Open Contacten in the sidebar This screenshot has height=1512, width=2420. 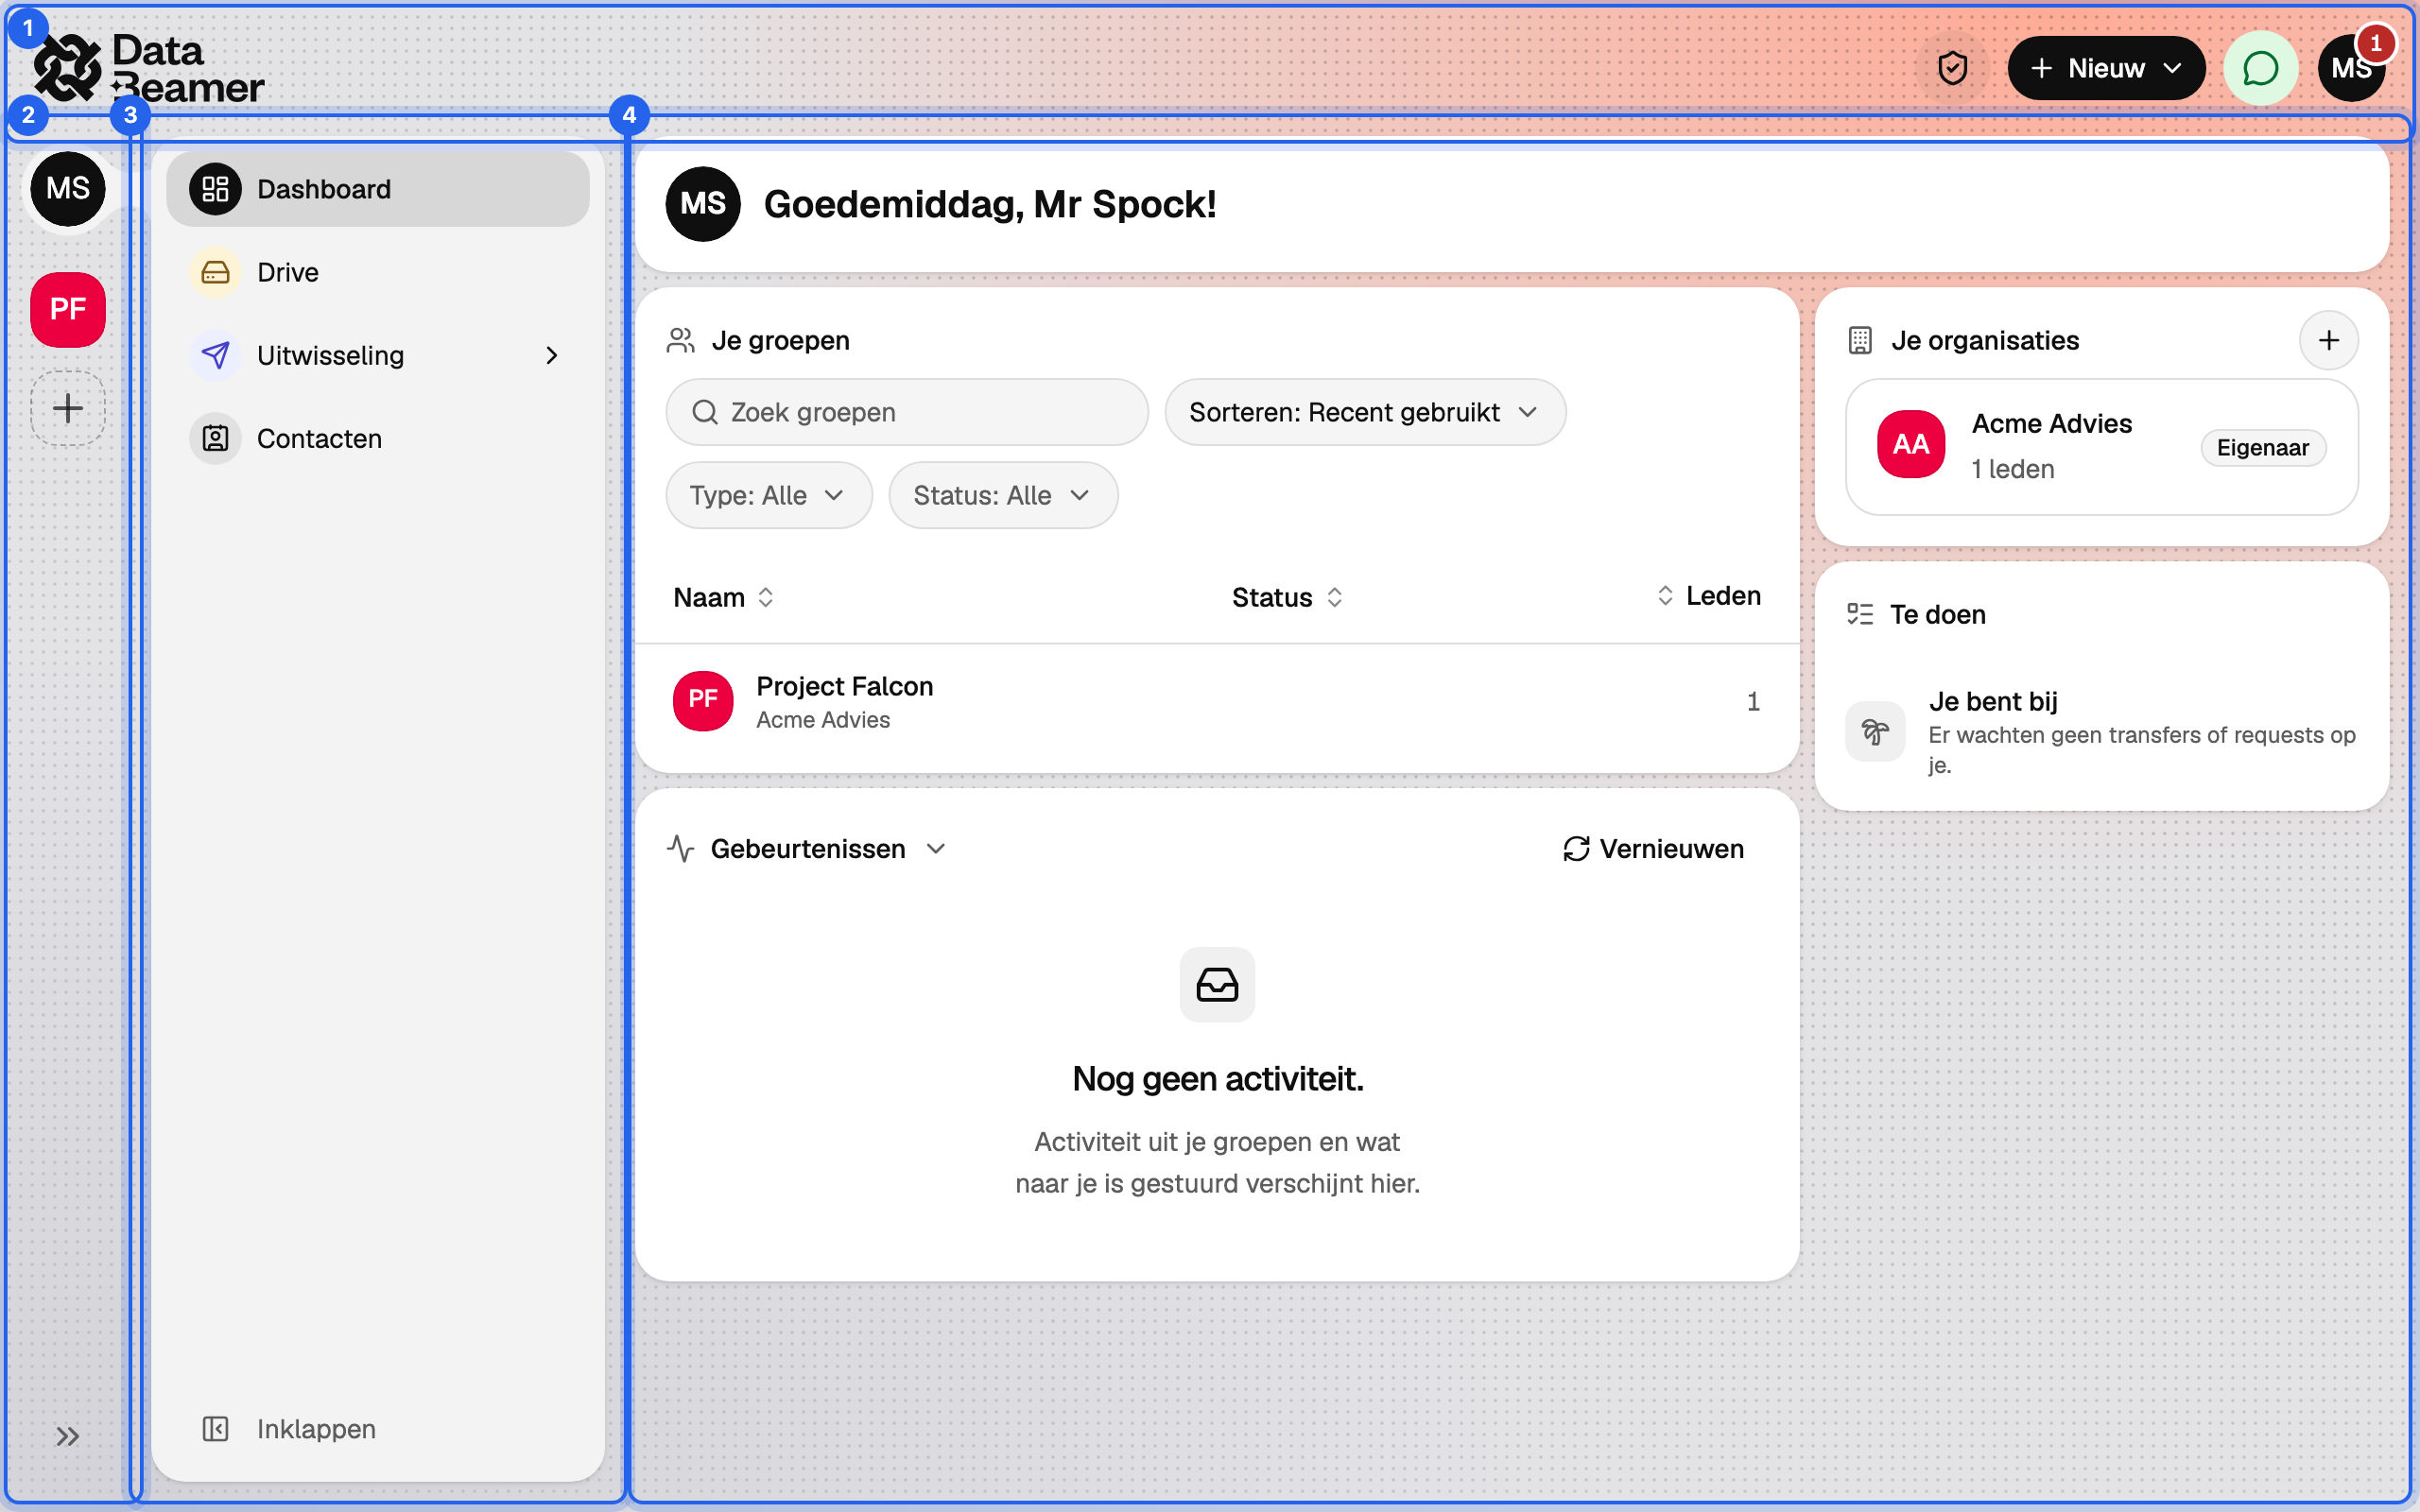[x=378, y=438]
